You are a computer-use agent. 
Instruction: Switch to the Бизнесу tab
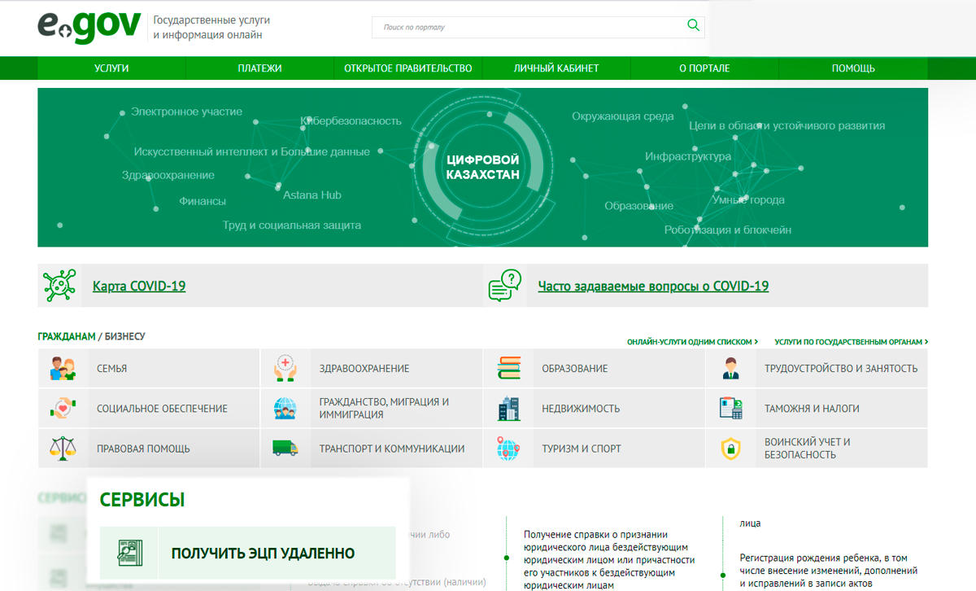tap(124, 336)
